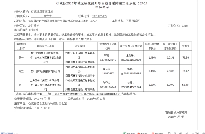
Task: Click the underlined 石城县城市管理局 tenderer name
Action: (42, 11)
